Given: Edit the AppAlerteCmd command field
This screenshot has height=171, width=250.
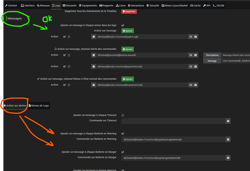Looking at the screenshot, I should [142, 66].
